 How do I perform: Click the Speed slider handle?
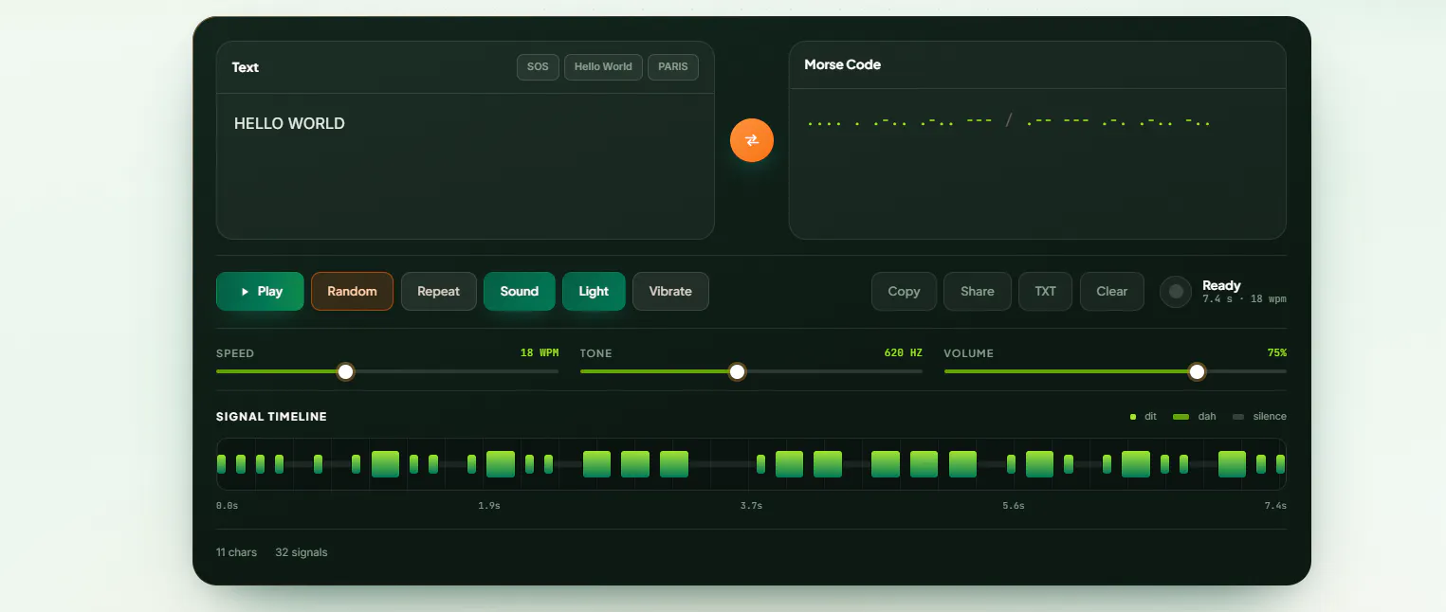pyautogui.click(x=346, y=371)
